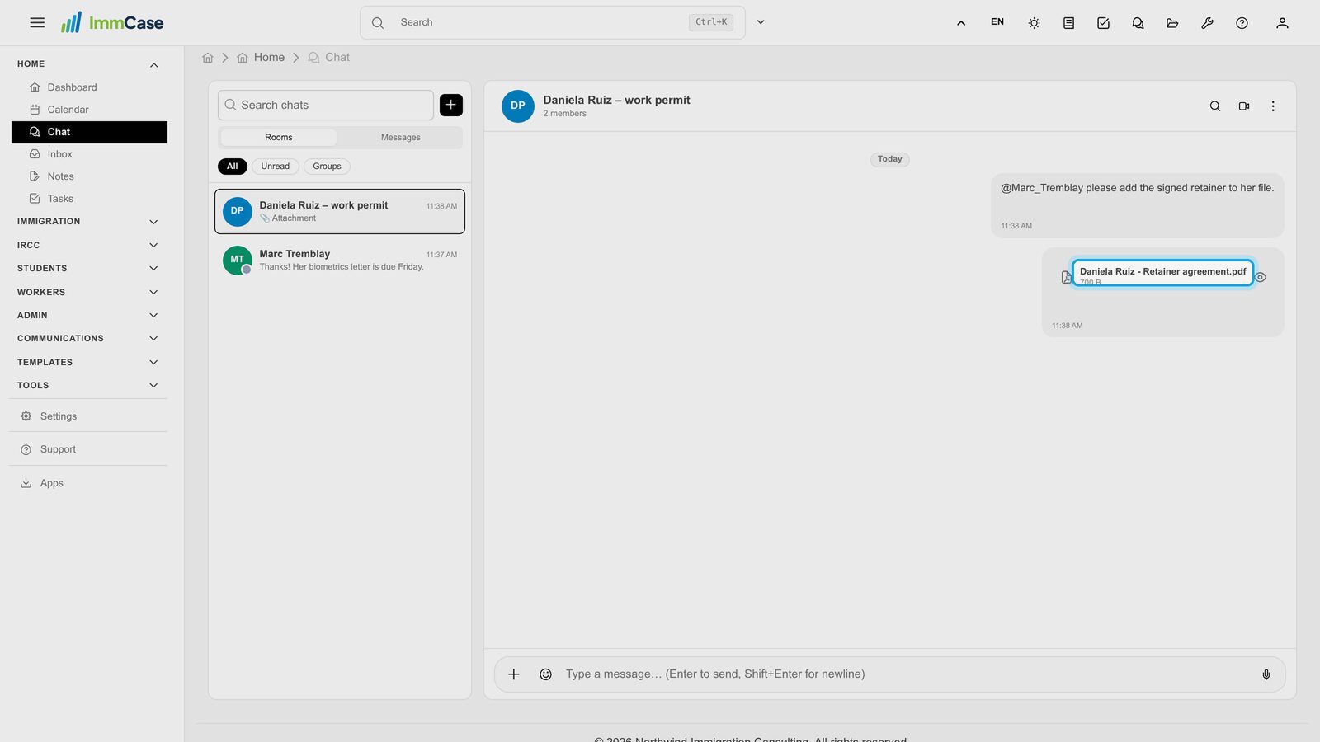The image size is (1320, 742).
Task: Open the wrench tools icon in header
Action: tap(1207, 23)
